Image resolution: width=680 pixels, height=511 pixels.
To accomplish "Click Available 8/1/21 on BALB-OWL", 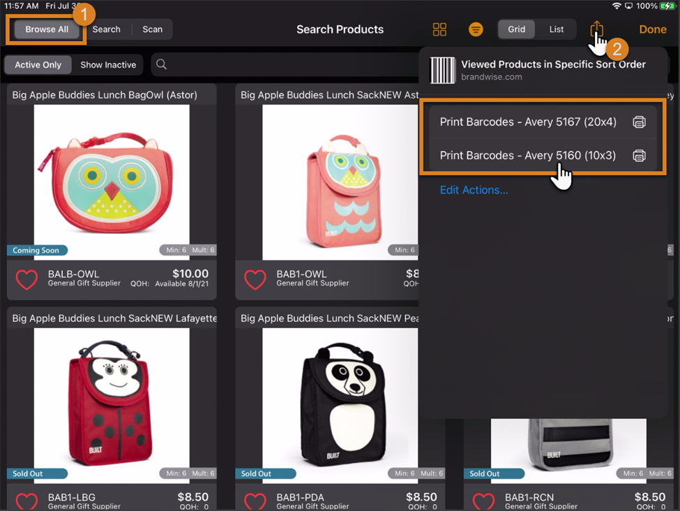I will coord(182,283).
